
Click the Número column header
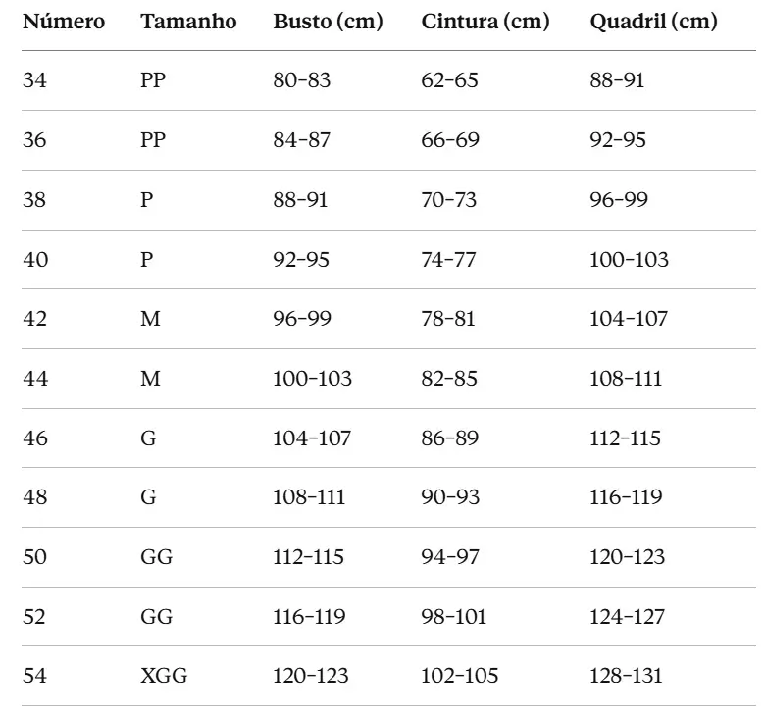[64, 22]
